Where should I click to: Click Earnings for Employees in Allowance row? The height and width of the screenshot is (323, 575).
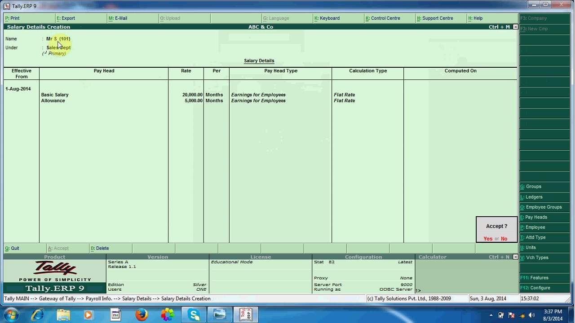pos(258,100)
